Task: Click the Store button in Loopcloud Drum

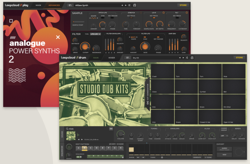Action: tap(239, 57)
